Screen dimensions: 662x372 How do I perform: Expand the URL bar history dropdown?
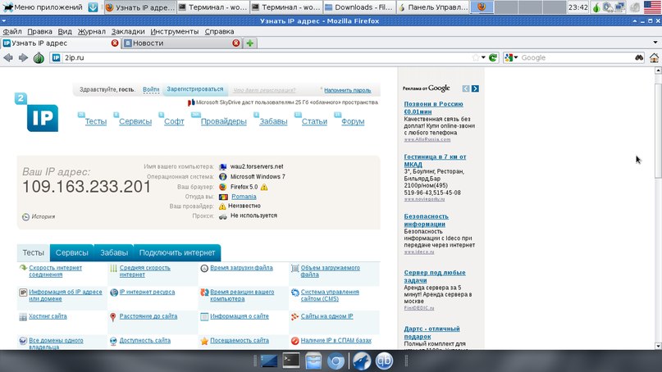483,58
